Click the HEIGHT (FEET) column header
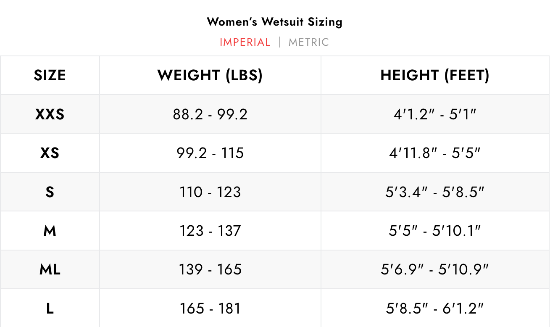The height and width of the screenshot is (327, 550). (x=435, y=76)
